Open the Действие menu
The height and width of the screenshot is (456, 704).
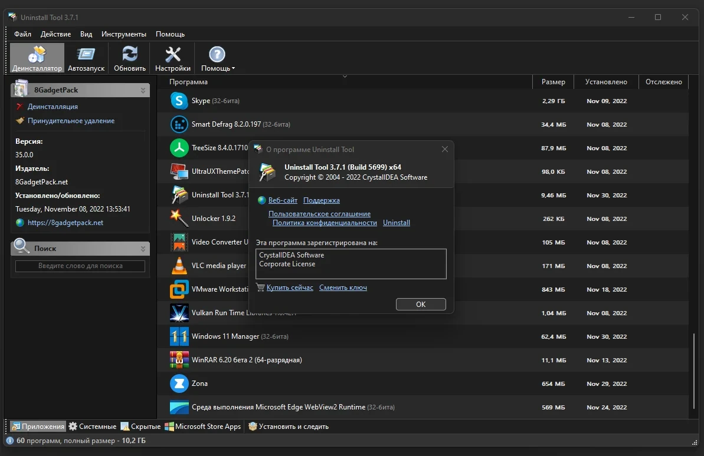pyautogui.click(x=55, y=34)
